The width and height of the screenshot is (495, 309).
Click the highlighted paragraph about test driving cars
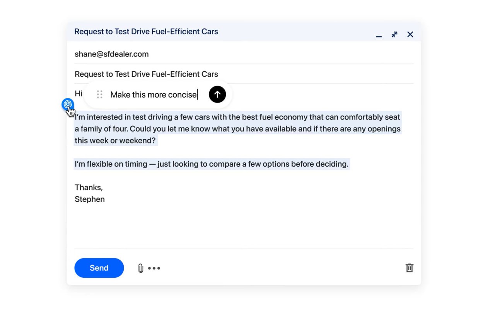pos(237,129)
